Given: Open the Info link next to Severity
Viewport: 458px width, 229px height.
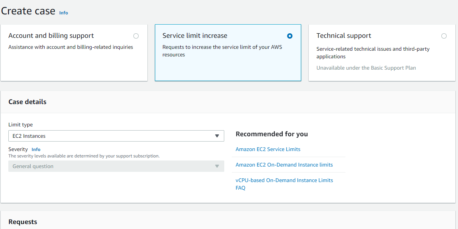Looking at the screenshot, I should click(36, 150).
